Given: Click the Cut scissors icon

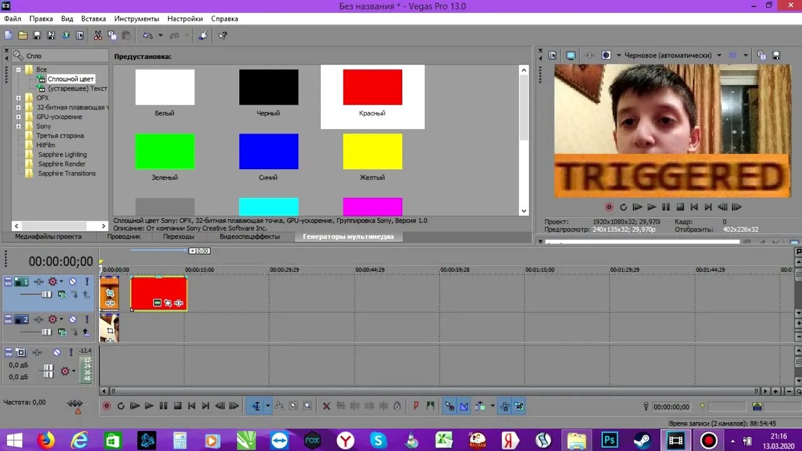Looking at the screenshot, I should [x=98, y=36].
